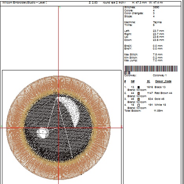
Task: Click the Black 13 thread color swatch
Action: tap(138, 87)
